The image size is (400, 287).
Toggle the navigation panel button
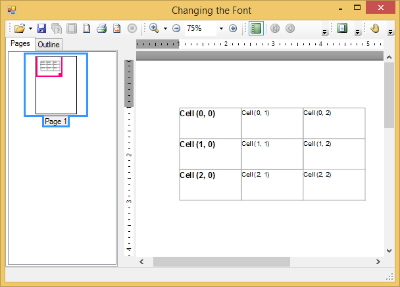pyautogui.click(x=256, y=28)
